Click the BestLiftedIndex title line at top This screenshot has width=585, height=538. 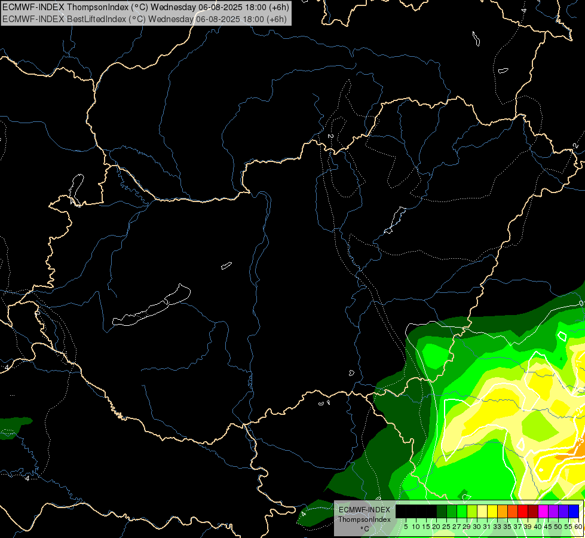tap(145, 19)
